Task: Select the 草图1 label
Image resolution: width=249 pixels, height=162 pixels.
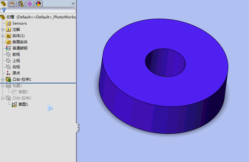Action: [23, 104]
